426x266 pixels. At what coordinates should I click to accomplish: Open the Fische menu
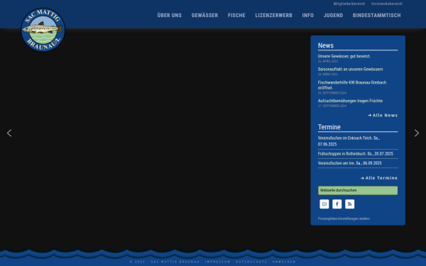pyautogui.click(x=236, y=16)
